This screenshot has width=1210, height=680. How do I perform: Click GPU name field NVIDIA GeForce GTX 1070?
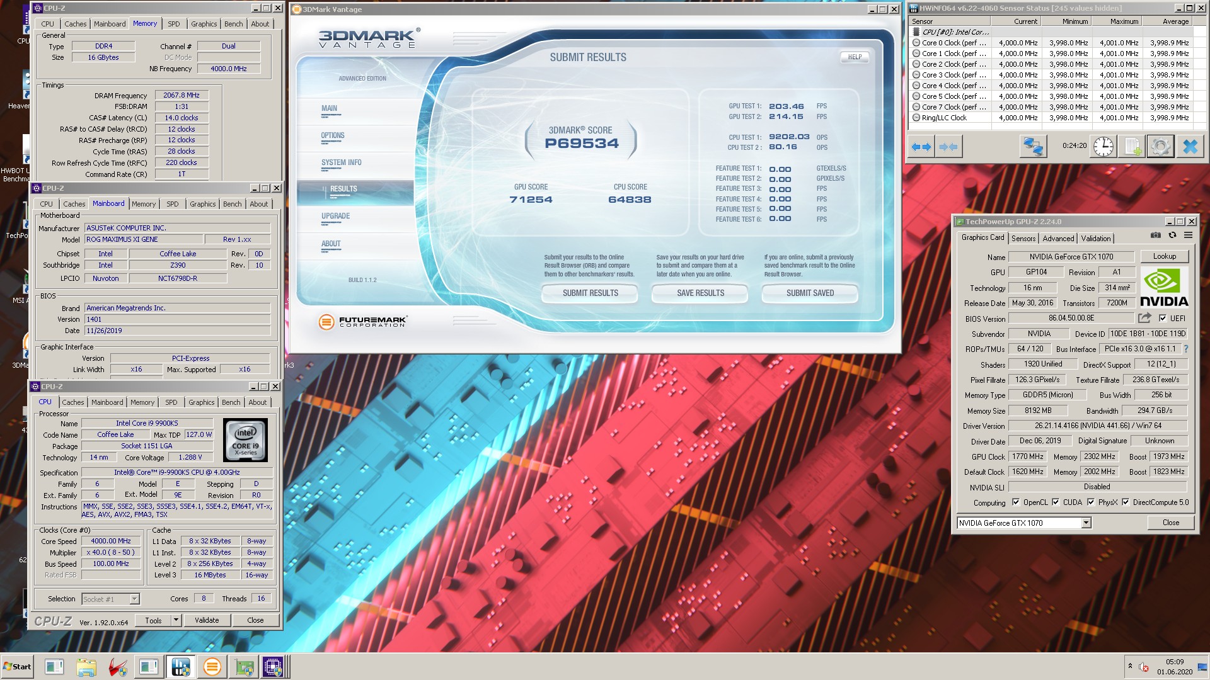[x=1071, y=257]
